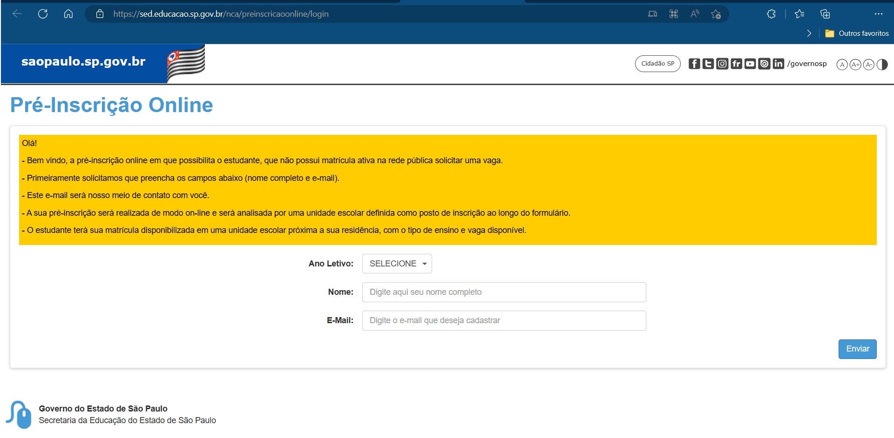This screenshot has width=894, height=438.
Task: Click the /governosp link text
Action: [807, 64]
